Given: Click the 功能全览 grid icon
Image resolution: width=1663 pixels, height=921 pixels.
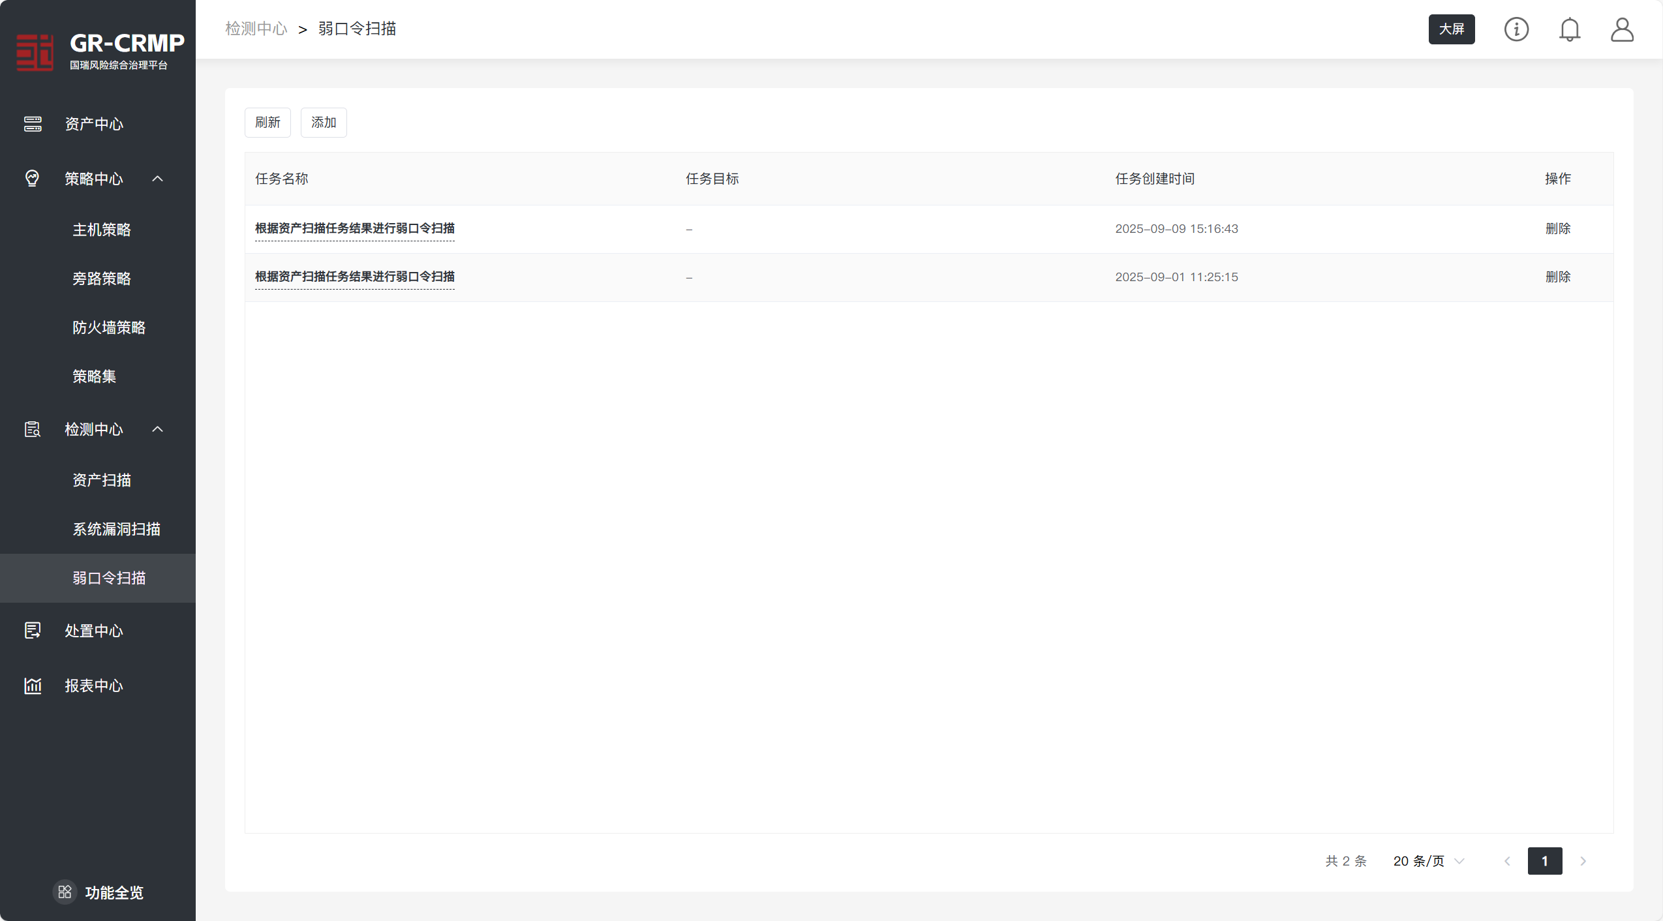Looking at the screenshot, I should [x=65, y=892].
